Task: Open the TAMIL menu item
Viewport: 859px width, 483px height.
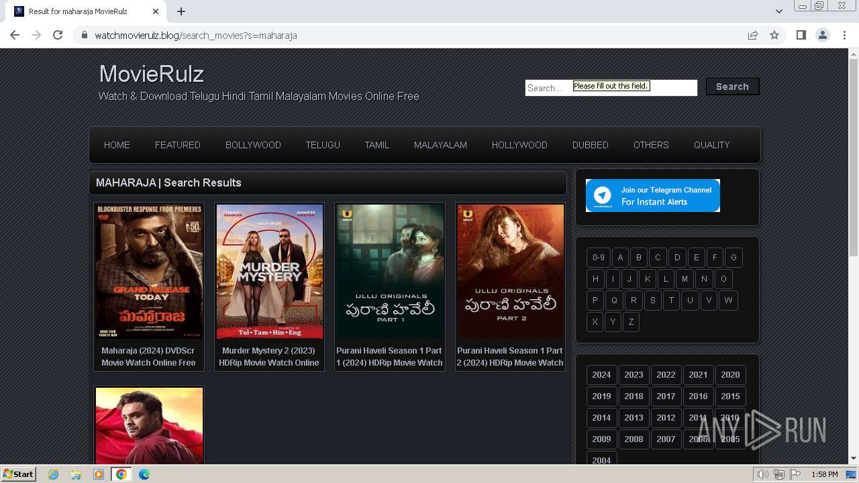Action: [377, 145]
